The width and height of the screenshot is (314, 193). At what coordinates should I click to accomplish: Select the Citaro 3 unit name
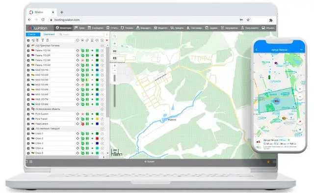pyautogui.click(x=39, y=143)
